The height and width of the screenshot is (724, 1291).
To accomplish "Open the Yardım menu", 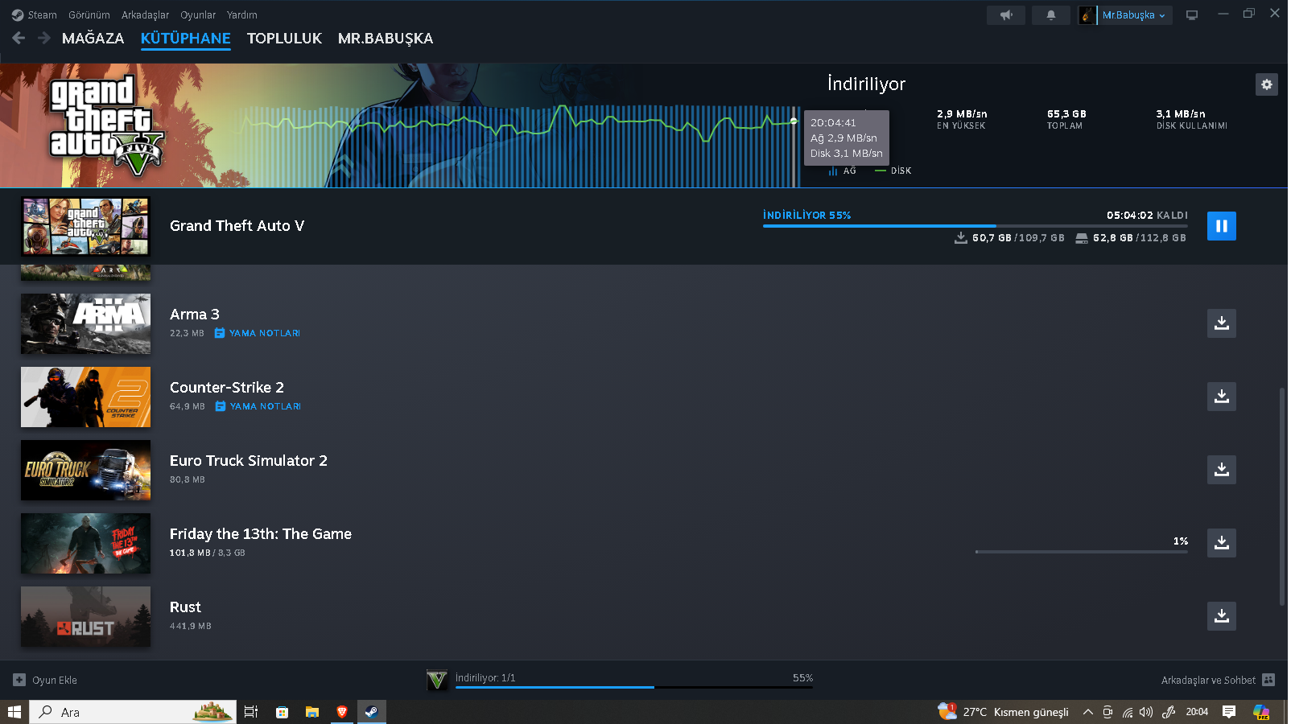I will [242, 14].
